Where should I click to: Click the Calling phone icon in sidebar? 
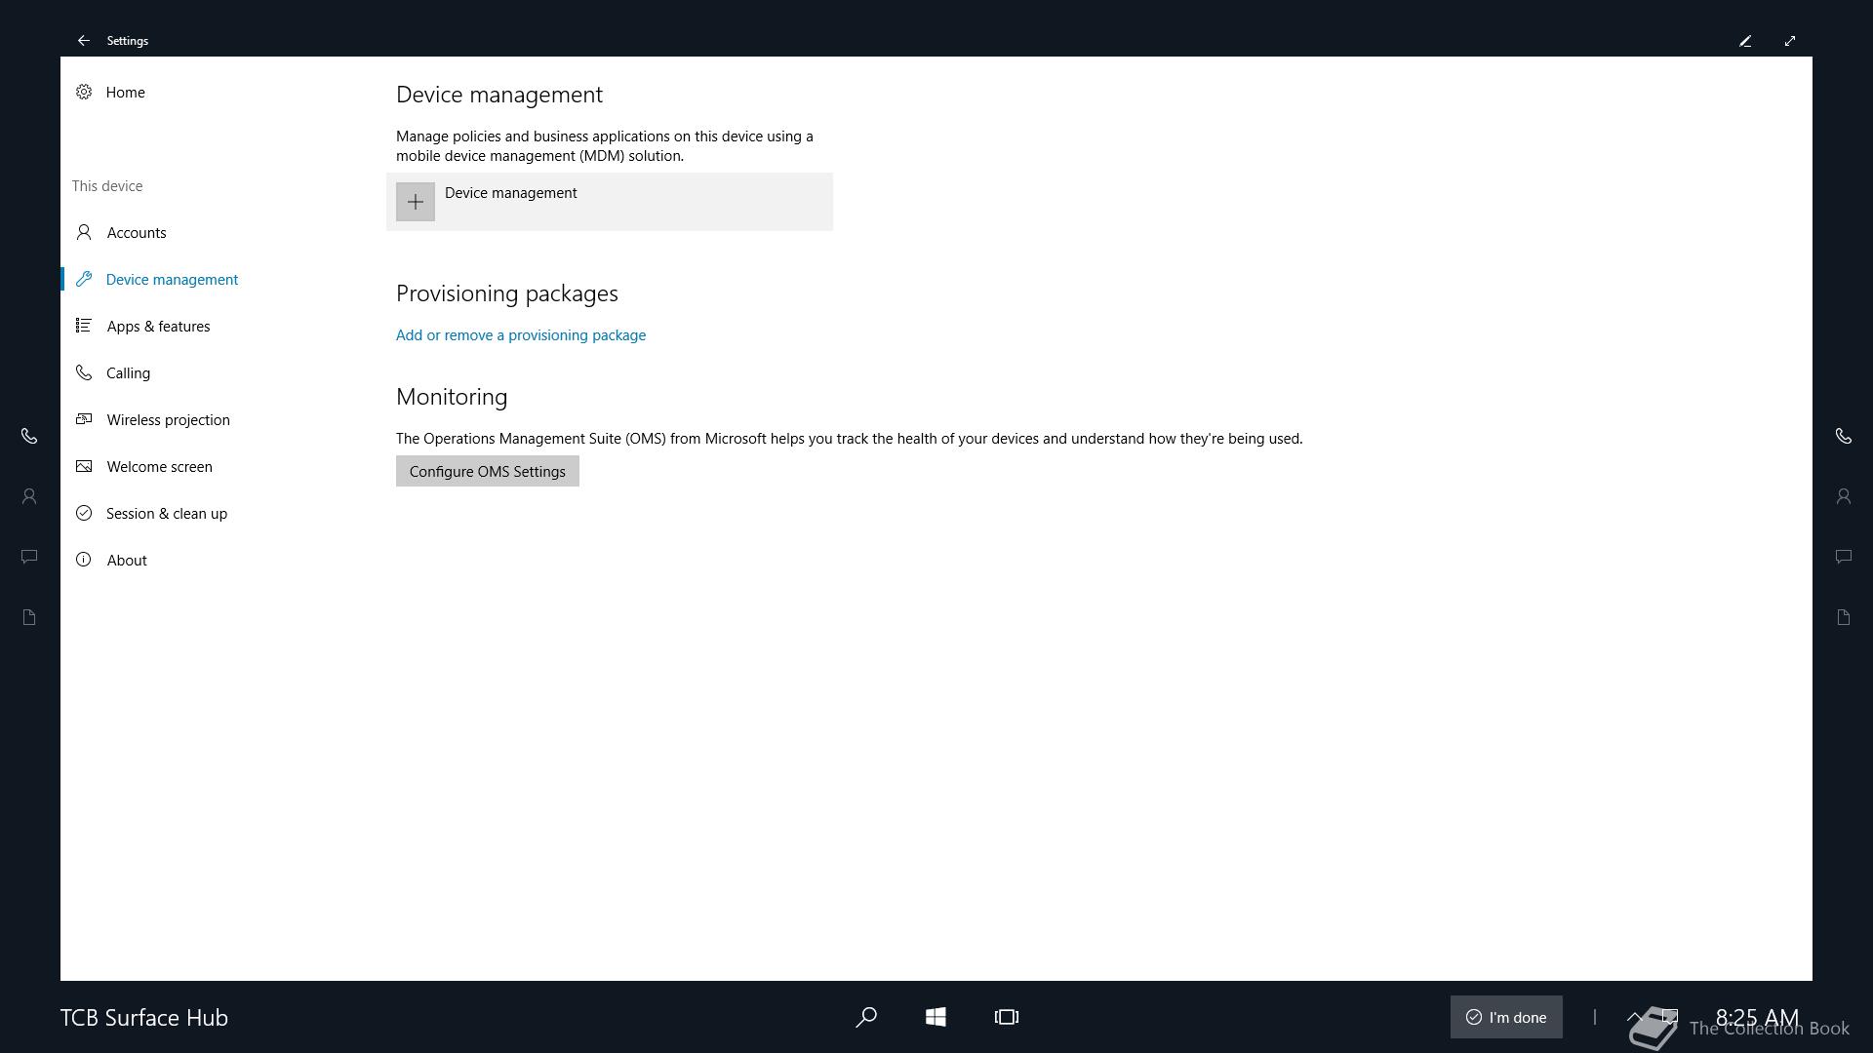[84, 372]
